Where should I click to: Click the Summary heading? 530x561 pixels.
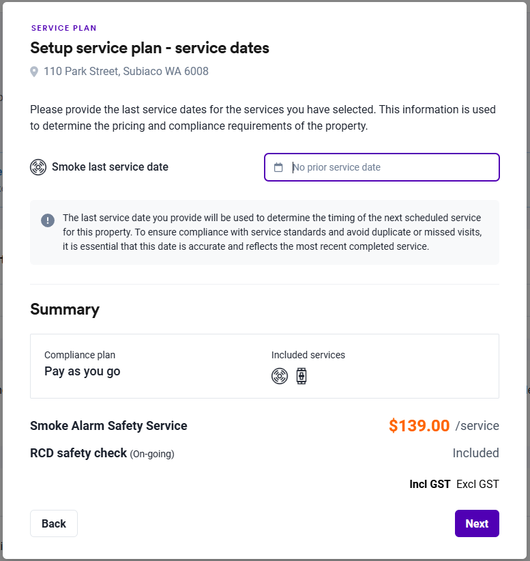(x=65, y=309)
